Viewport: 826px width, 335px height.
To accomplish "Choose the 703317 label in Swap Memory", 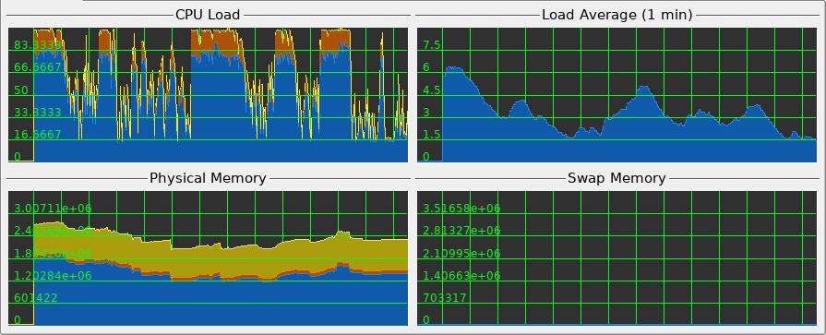I will click(445, 297).
